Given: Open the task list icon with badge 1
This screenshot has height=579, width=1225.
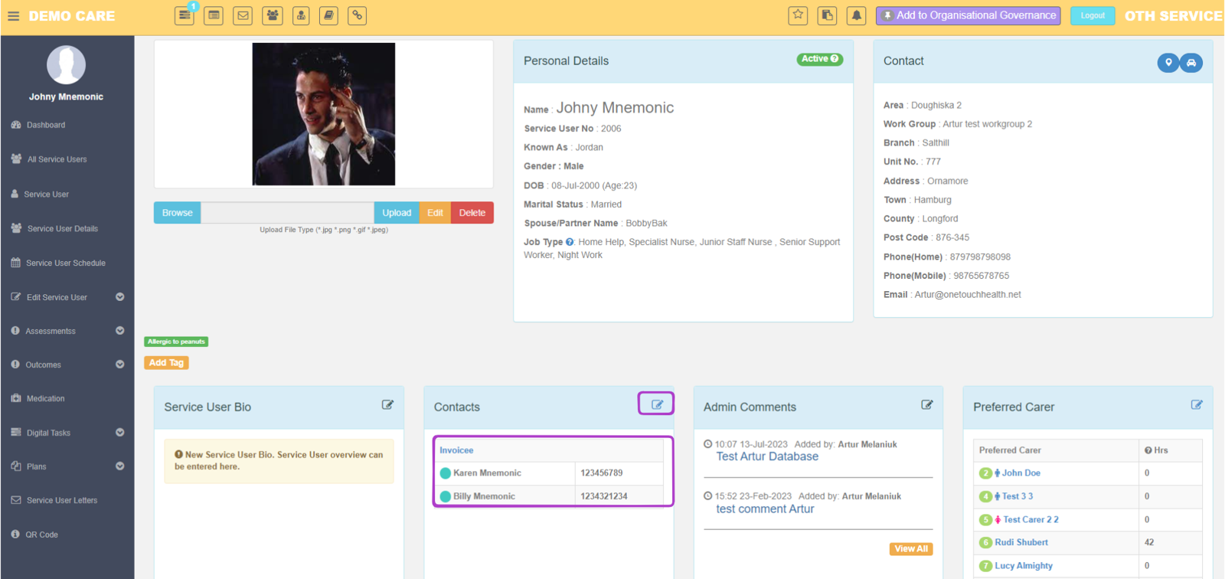Looking at the screenshot, I should click(185, 15).
